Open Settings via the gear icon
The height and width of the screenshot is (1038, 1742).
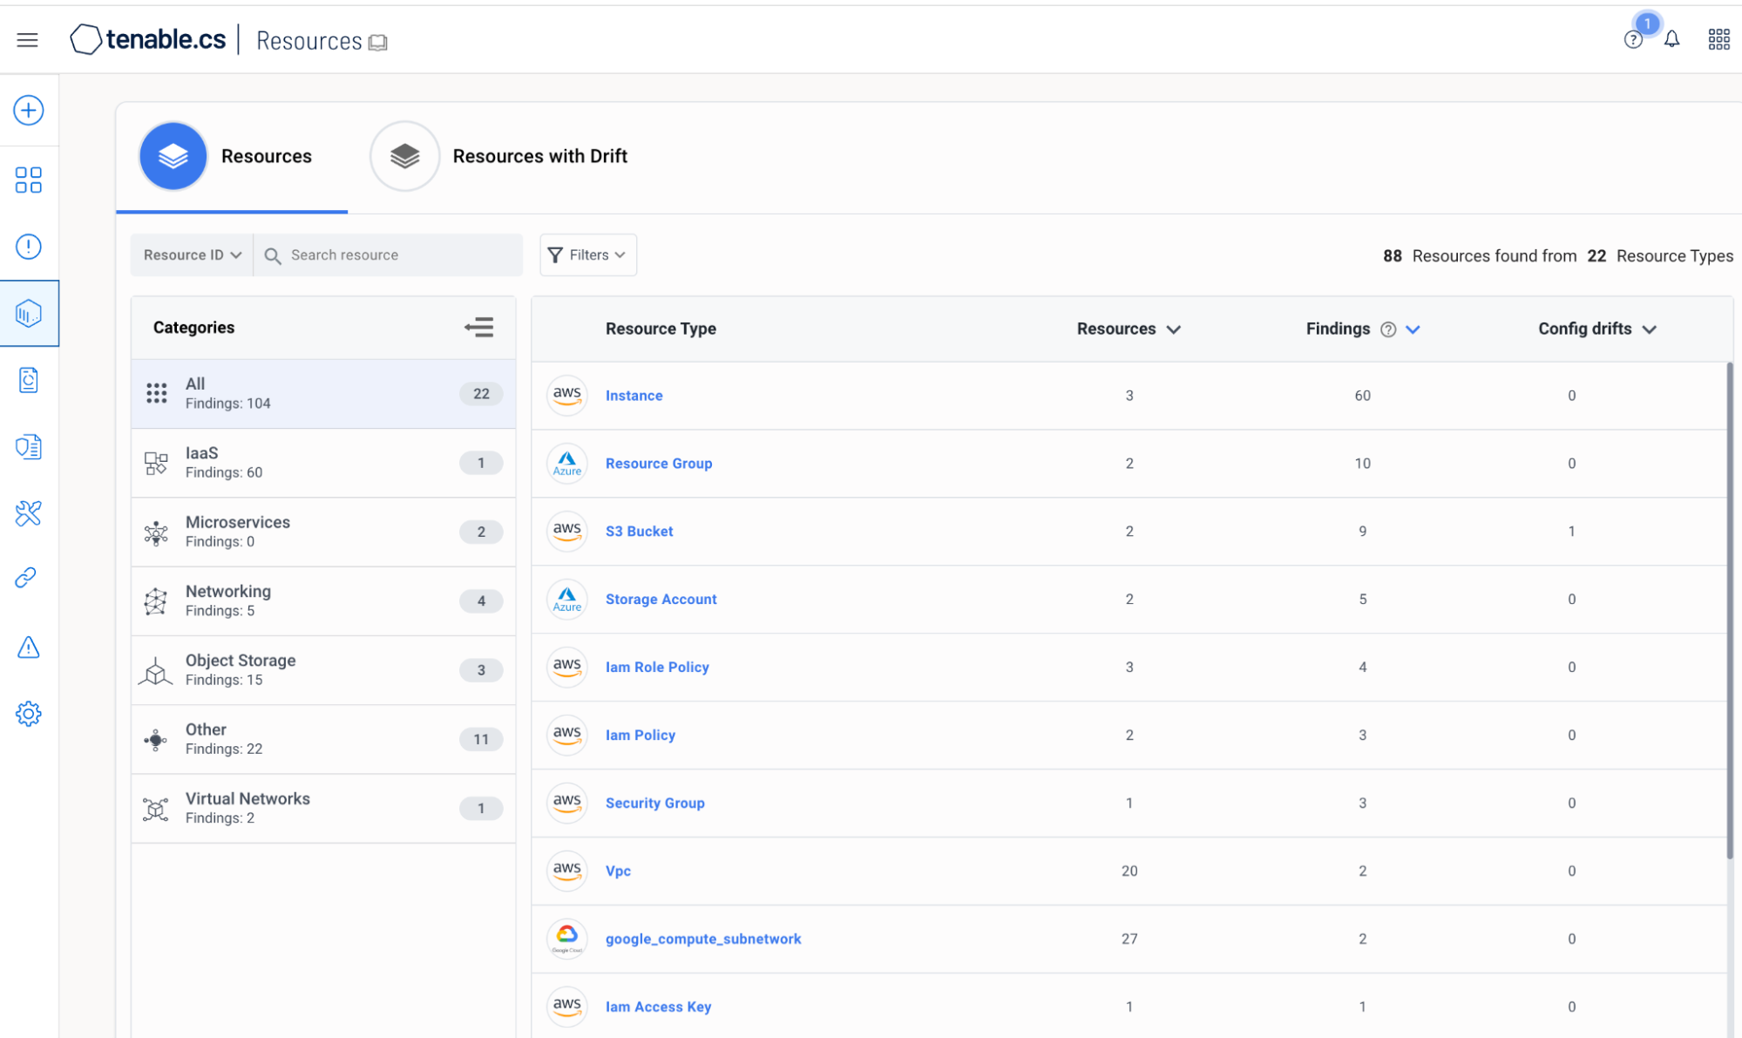click(29, 713)
